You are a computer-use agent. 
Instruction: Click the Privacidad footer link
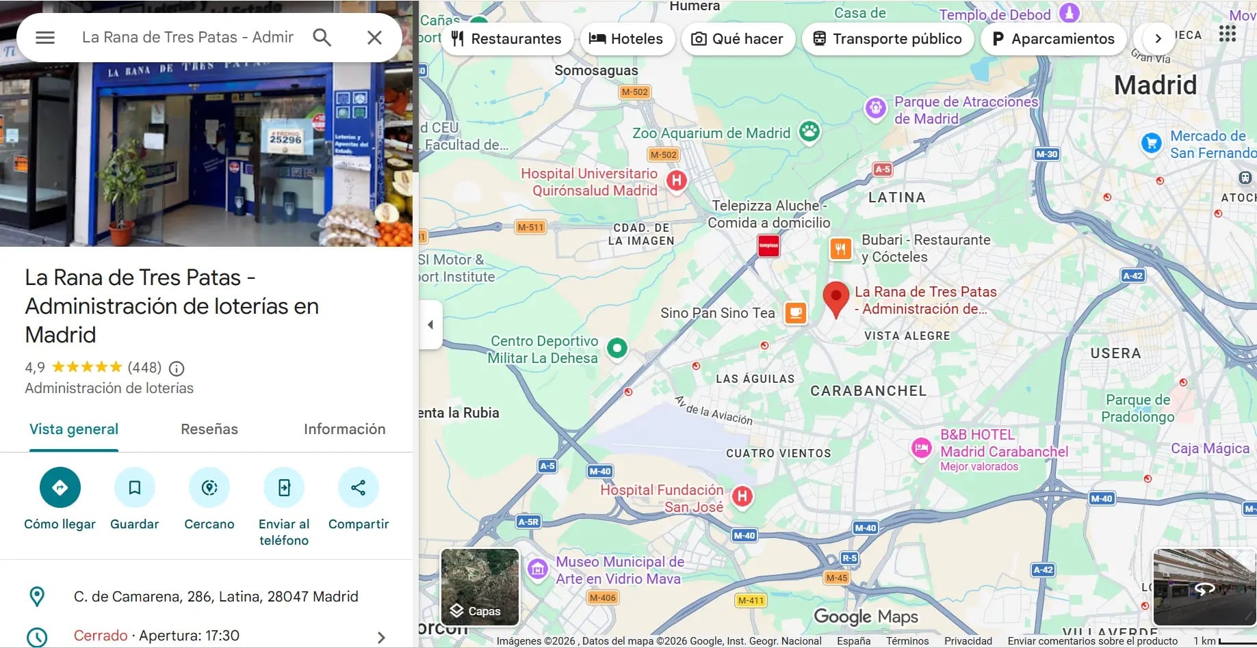click(x=968, y=641)
